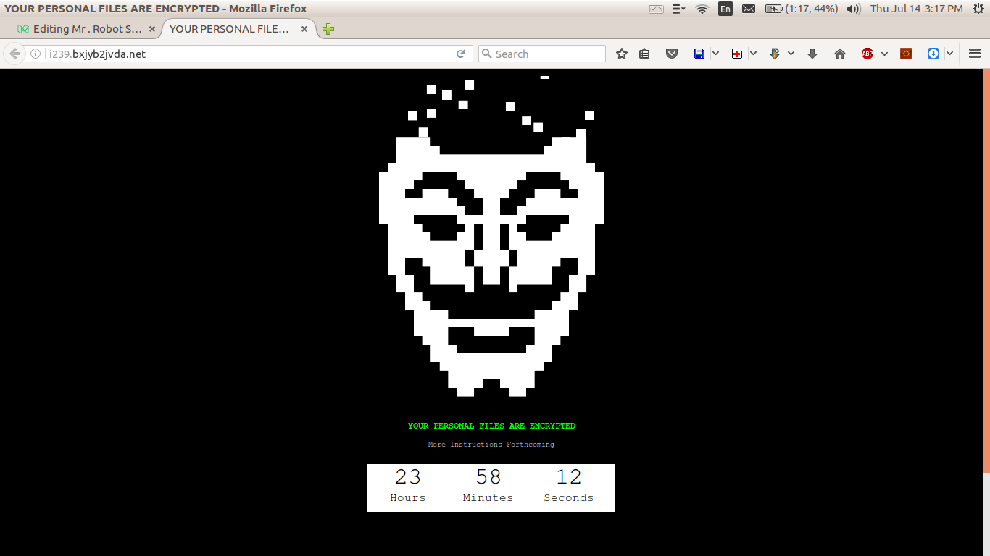Click the blue circular download icon
Image resolution: width=990 pixels, height=556 pixels.
933,54
